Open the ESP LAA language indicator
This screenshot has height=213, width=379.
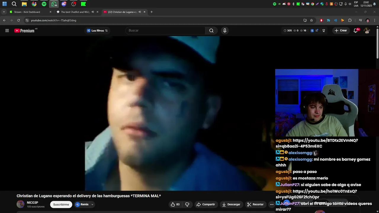click(356, 4)
